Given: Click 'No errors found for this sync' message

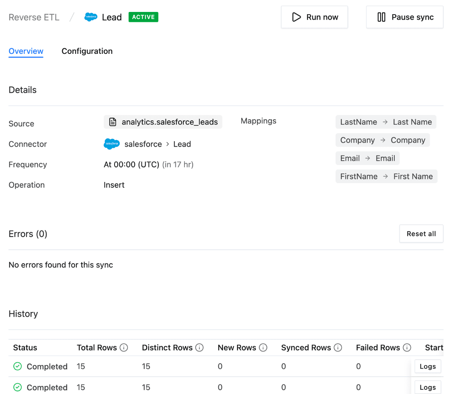Looking at the screenshot, I should tap(61, 265).
